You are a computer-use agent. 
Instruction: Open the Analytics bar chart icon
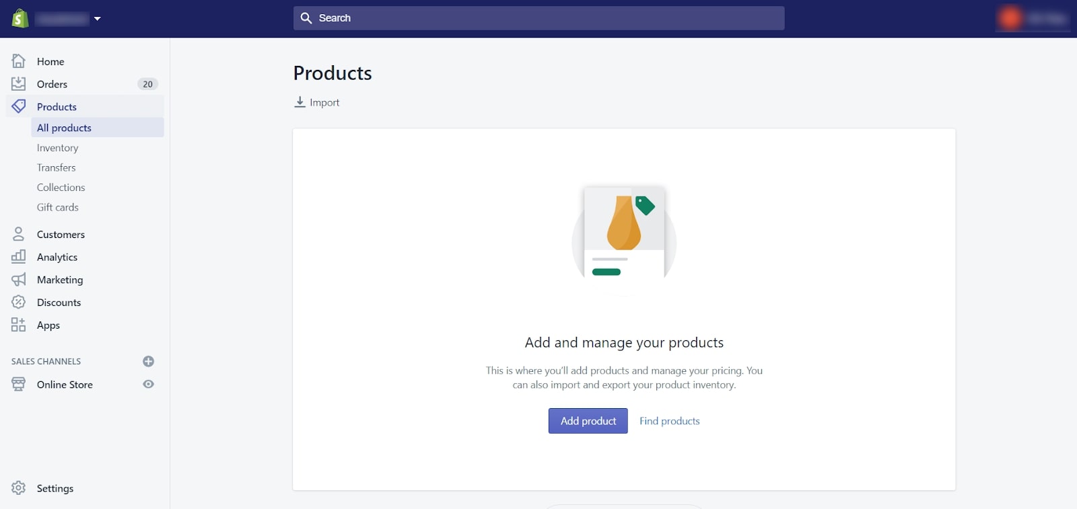[x=19, y=257]
